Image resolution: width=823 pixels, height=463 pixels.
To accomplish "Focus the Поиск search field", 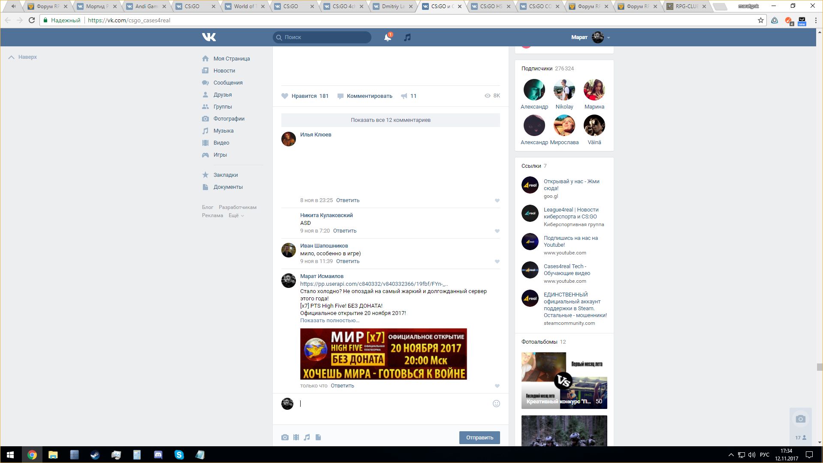I will click(322, 37).
